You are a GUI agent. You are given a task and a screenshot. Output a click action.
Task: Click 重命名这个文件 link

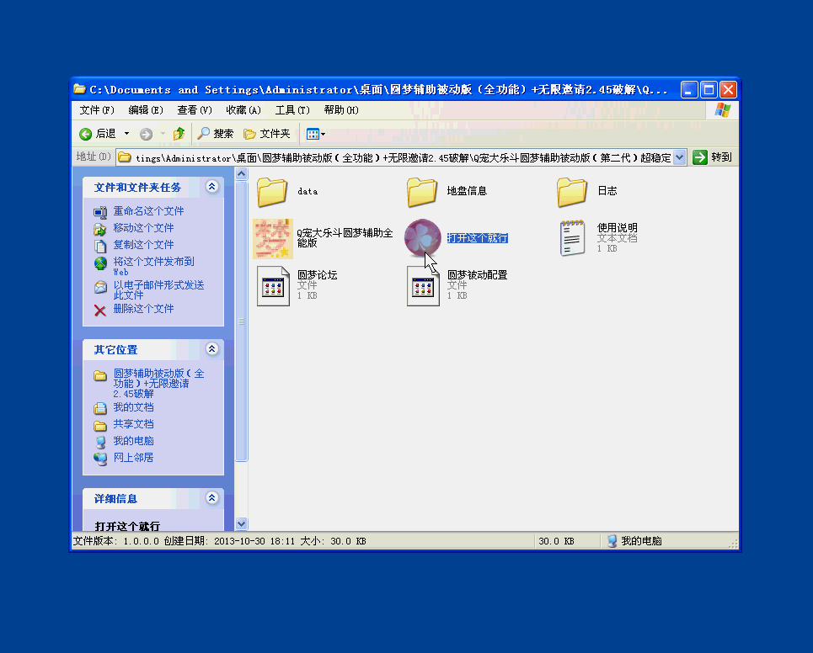[149, 211]
